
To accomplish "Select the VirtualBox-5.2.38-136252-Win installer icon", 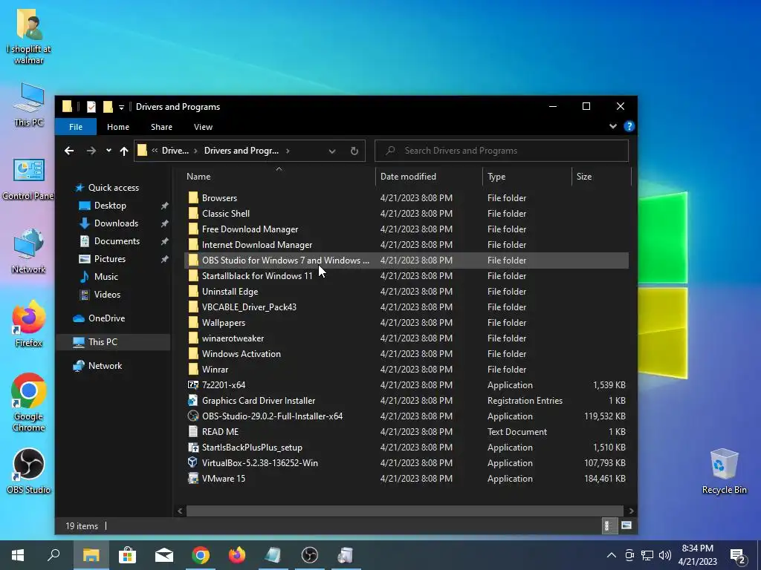I will click(193, 463).
